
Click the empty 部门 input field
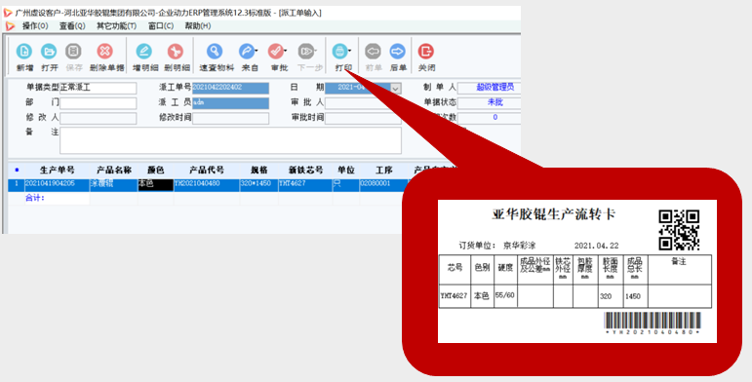pos(98,103)
